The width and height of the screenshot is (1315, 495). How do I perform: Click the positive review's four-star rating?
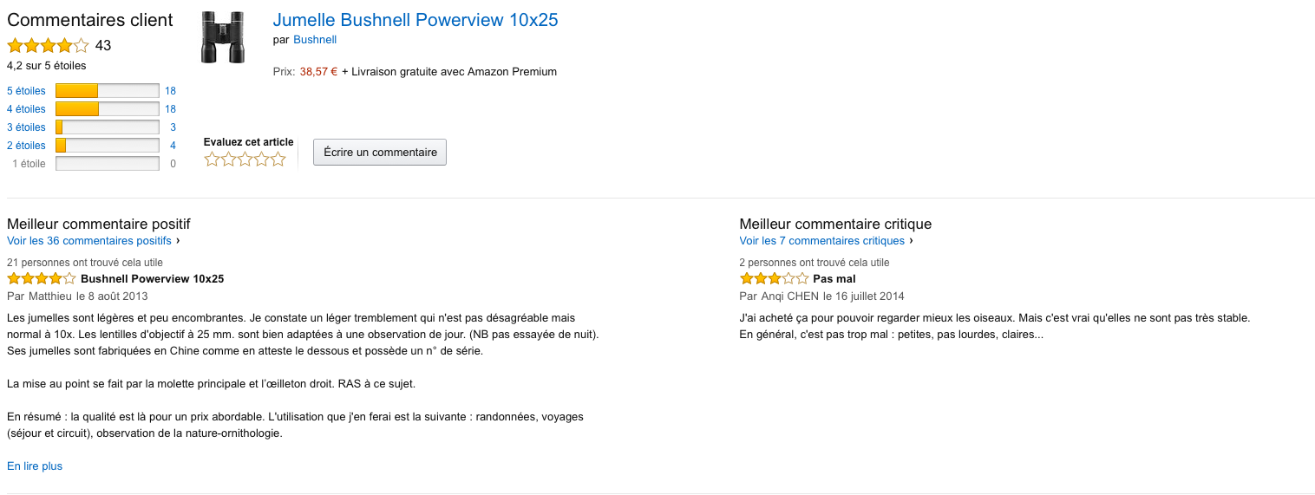tap(42, 279)
